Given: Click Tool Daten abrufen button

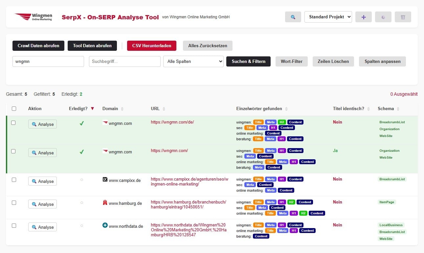Looking at the screenshot, I should [92, 46].
